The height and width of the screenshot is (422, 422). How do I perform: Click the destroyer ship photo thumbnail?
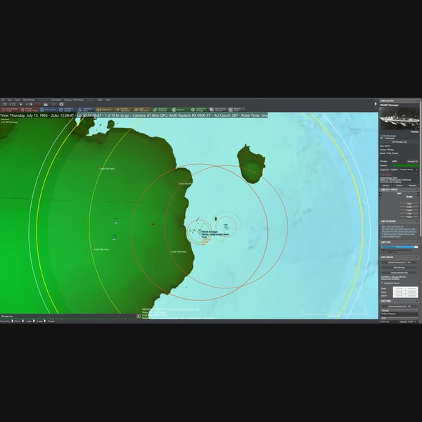[399, 118]
